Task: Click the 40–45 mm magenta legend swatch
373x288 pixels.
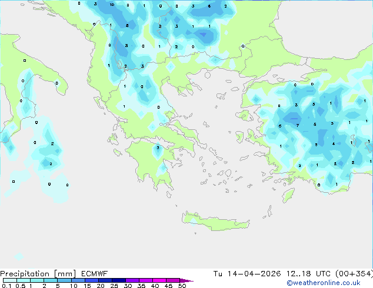Action: coord(159,280)
